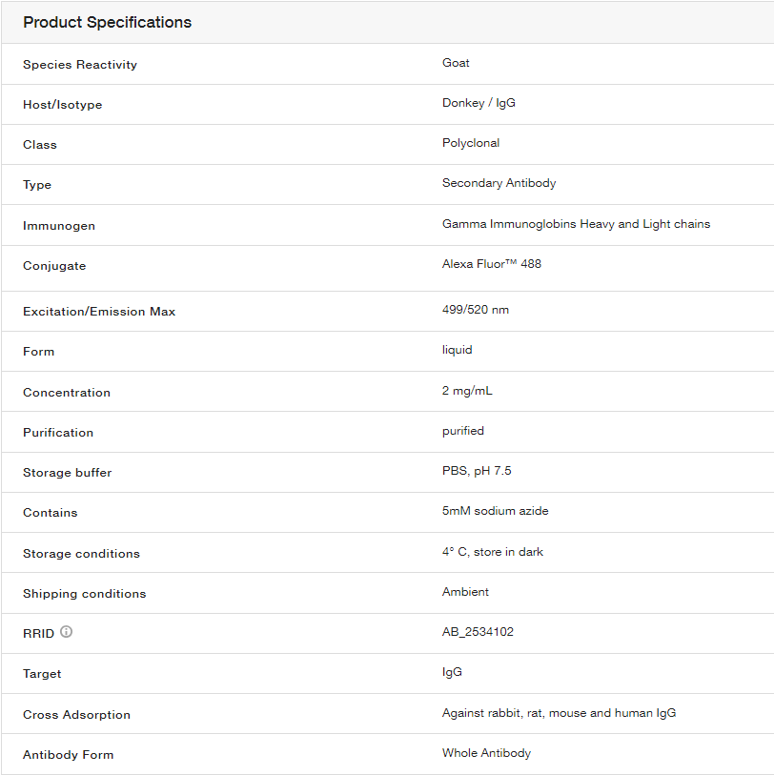Click the AB_2534102 RRID value
The image size is (774, 775).
[478, 632]
